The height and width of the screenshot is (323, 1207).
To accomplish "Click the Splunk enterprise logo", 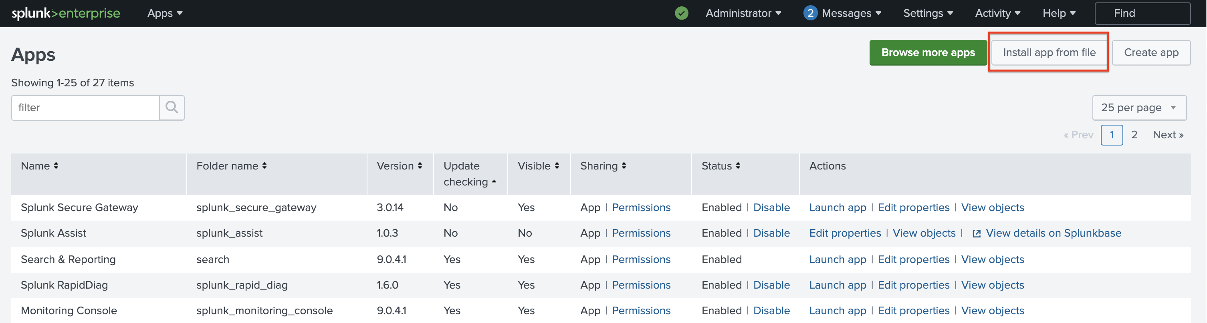I will tap(66, 13).
